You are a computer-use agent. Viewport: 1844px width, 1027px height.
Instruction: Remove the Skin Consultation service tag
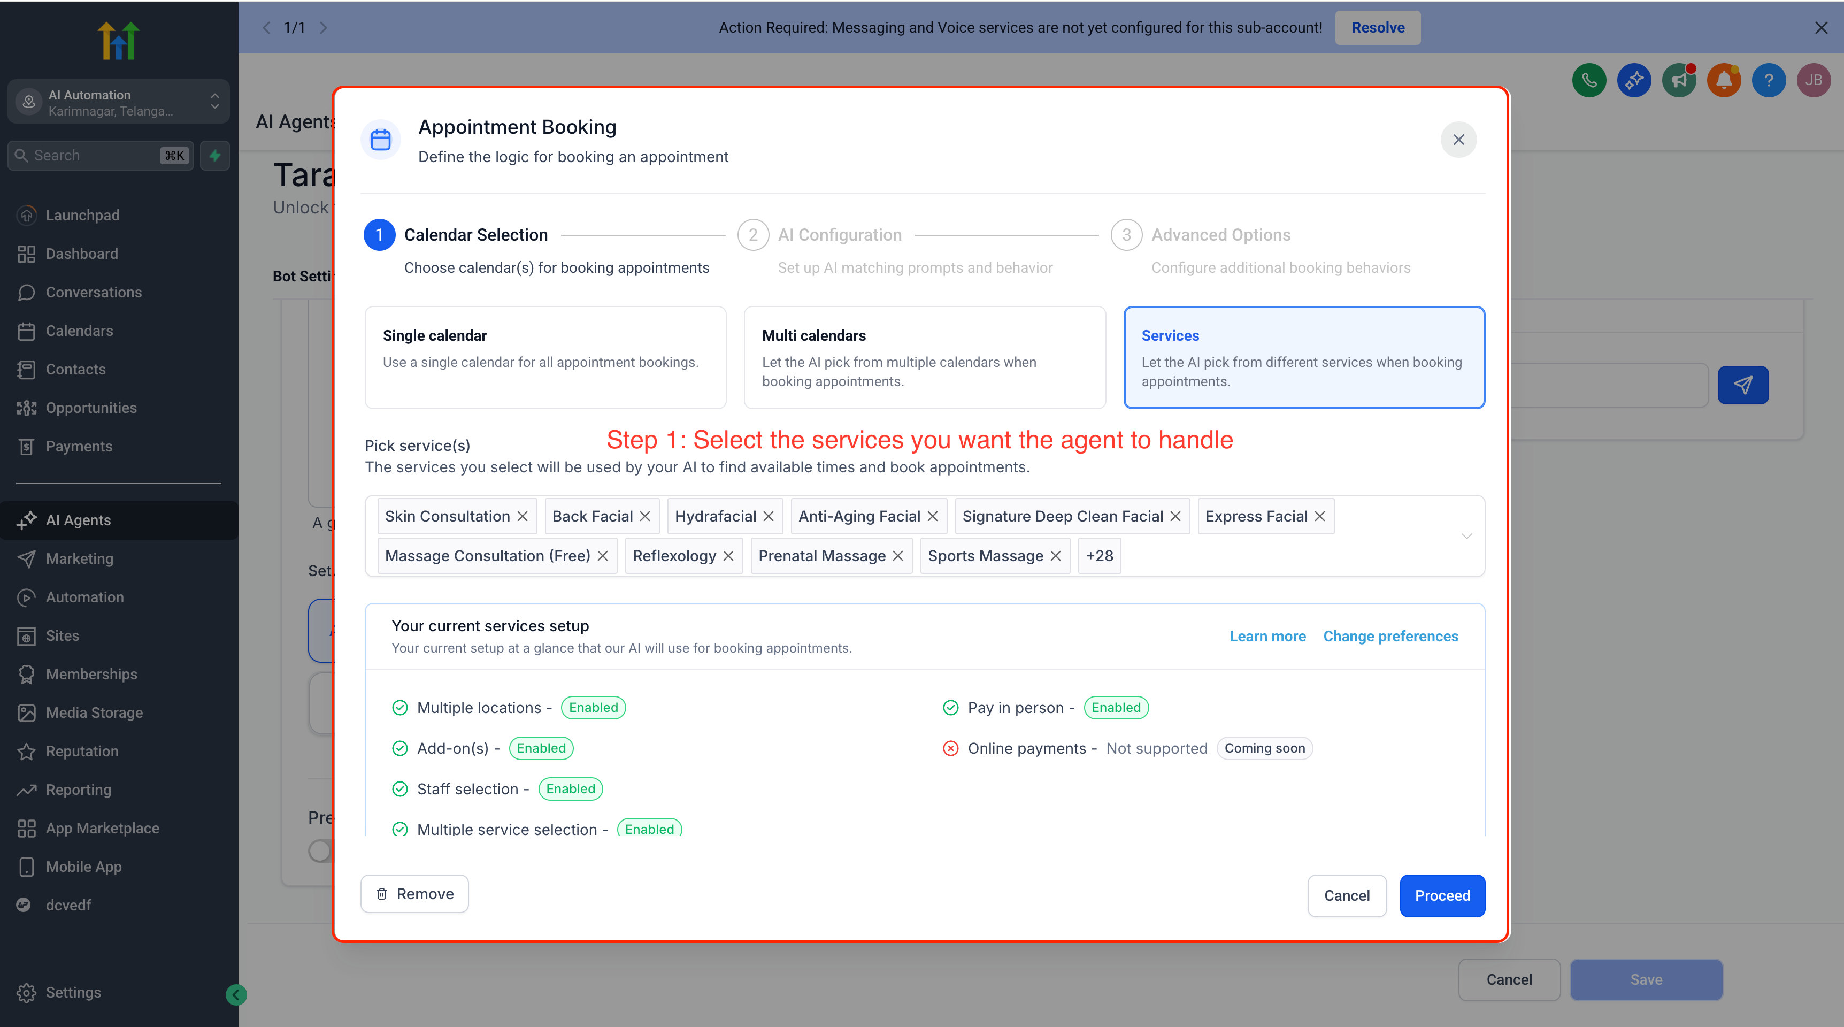click(x=523, y=516)
